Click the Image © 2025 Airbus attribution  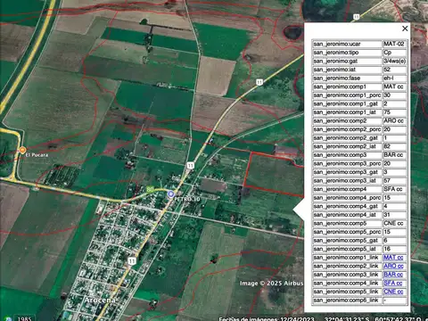click(271, 284)
